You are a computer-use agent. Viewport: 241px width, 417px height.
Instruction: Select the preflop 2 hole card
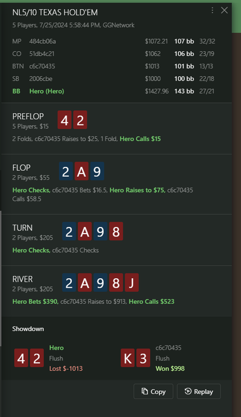click(x=80, y=120)
